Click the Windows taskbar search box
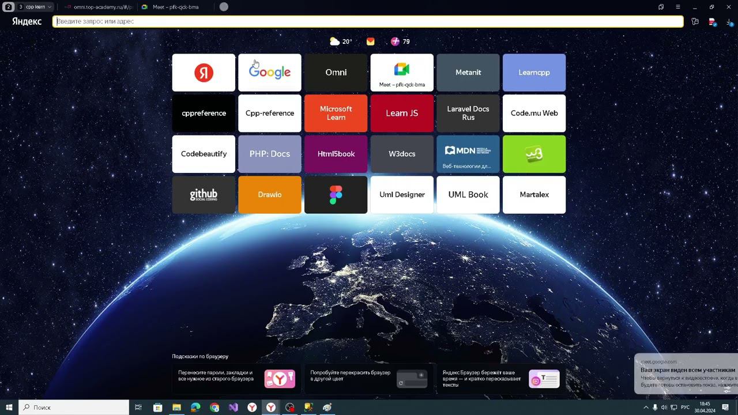Image resolution: width=738 pixels, height=415 pixels. click(74, 408)
